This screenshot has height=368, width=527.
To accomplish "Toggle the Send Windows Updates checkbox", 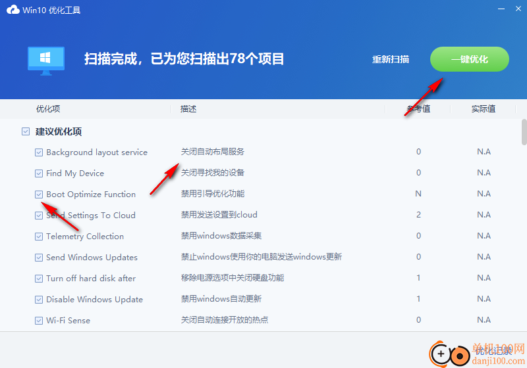I will pyautogui.click(x=39, y=258).
